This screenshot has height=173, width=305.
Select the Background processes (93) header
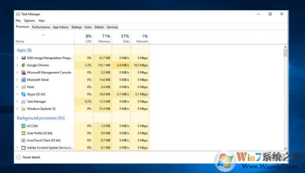tap(41, 118)
